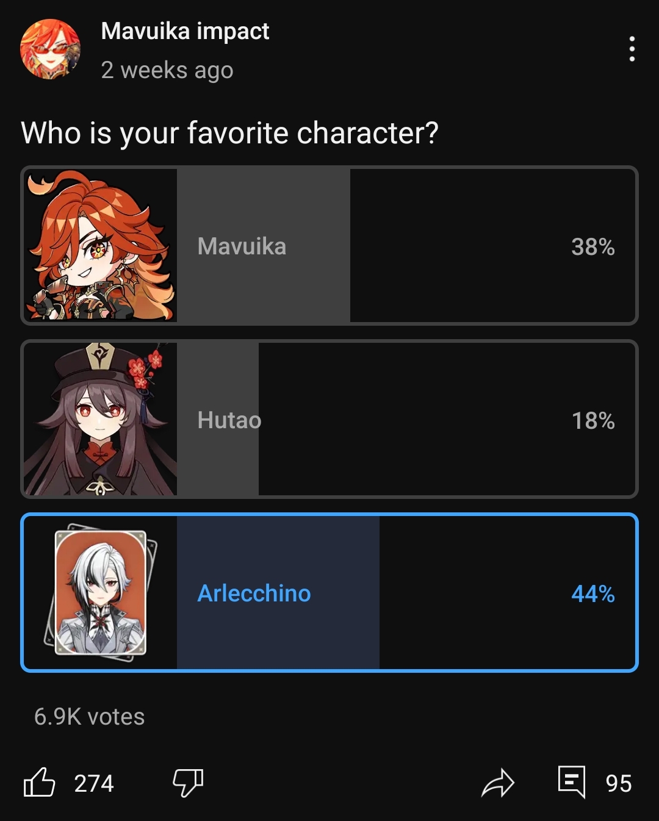The width and height of the screenshot is (659, 821).
Task: Vote for the Hutao poll option
Action: (329, 419)
